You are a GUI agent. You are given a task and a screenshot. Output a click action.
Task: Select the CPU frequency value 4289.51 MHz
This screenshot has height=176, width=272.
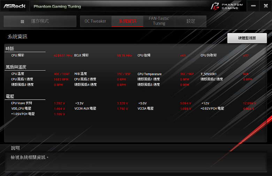[x=63, y=56]
